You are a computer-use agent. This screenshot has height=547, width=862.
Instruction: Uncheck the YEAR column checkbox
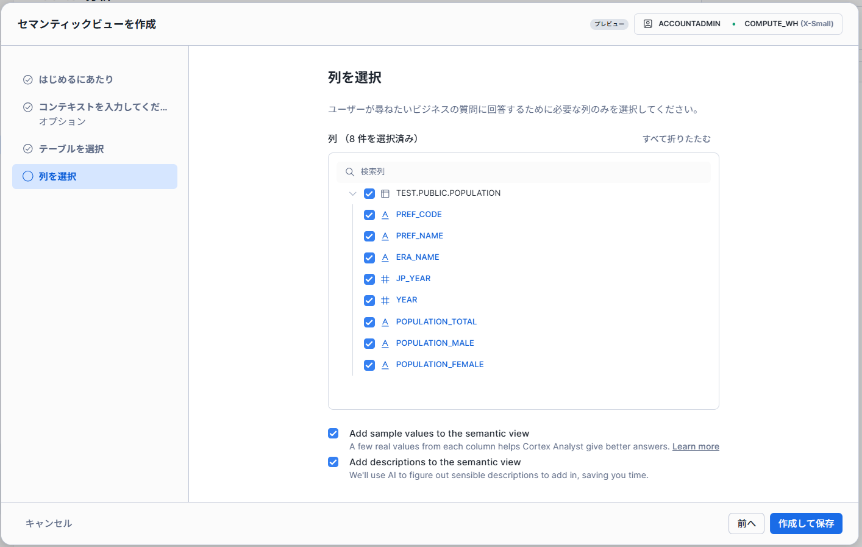(x=369, y=301)
